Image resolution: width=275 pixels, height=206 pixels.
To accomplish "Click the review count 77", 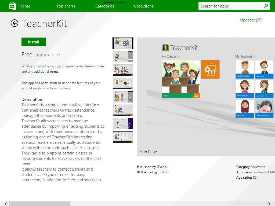I will (x=58, y=55).
